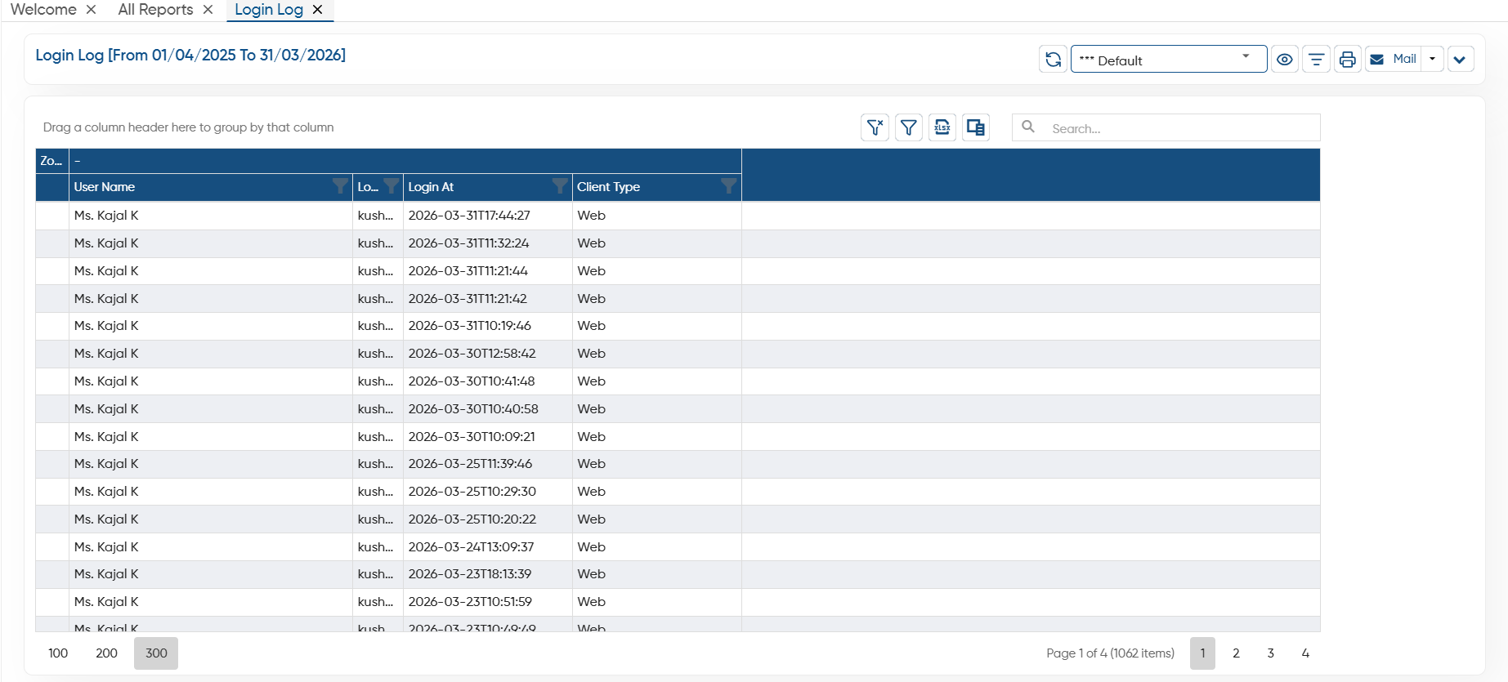Image resolution: width=1508 pixels, height=682 pixels.
Task: Open the Client Type column filter
Action: (x=729, y=186)
